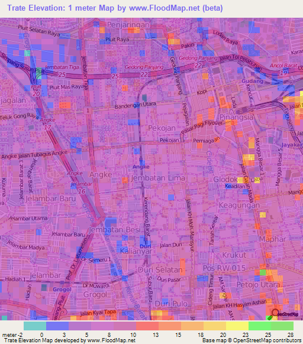The width and height of the screenshot is (303, 344).
Task: Click the Jembatan Lima district label
Action: pyautogui.click(x=158, y=178)
